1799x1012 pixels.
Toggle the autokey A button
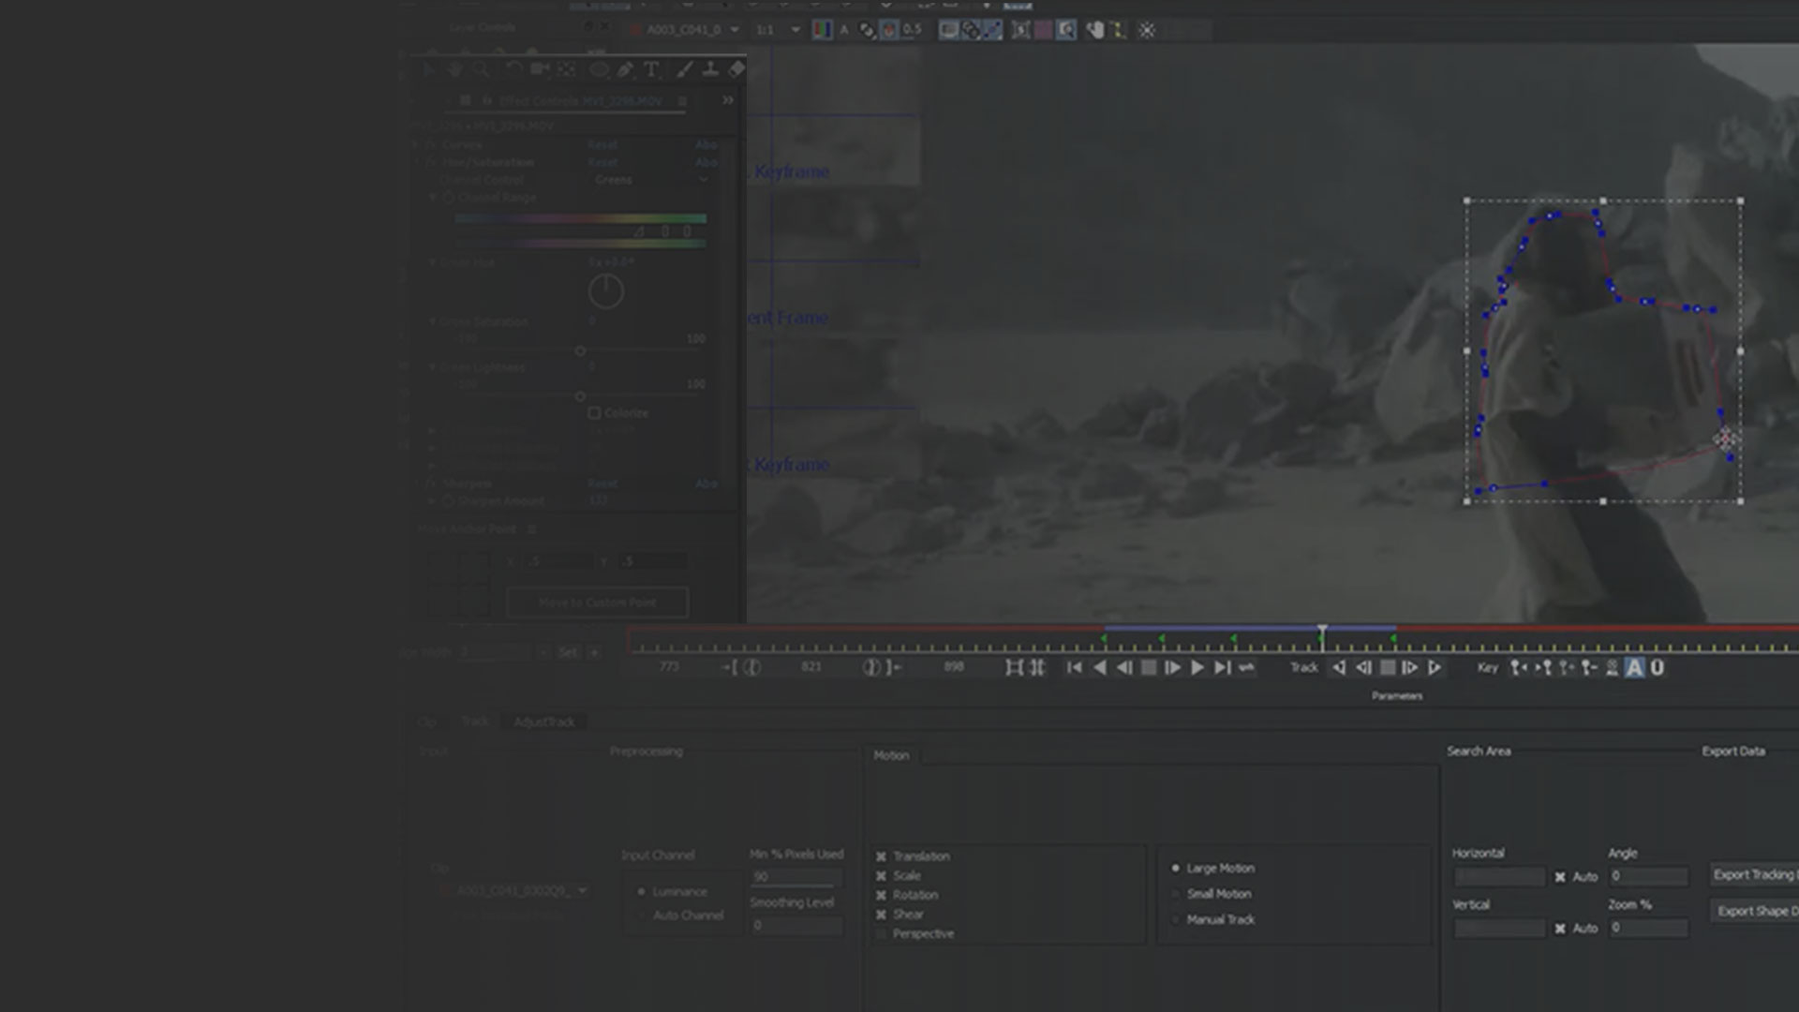1634,668
